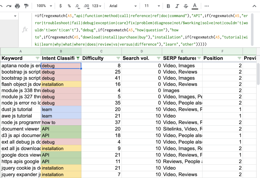
Task: Select 'Sitelinks, Video' SERP features cell
Action: [x=182, y=129]
